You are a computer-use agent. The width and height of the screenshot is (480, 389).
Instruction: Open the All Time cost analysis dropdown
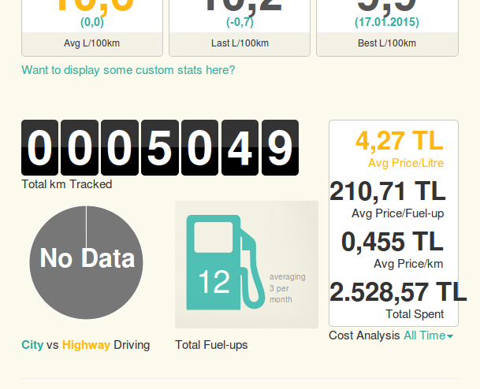point(428,335)
